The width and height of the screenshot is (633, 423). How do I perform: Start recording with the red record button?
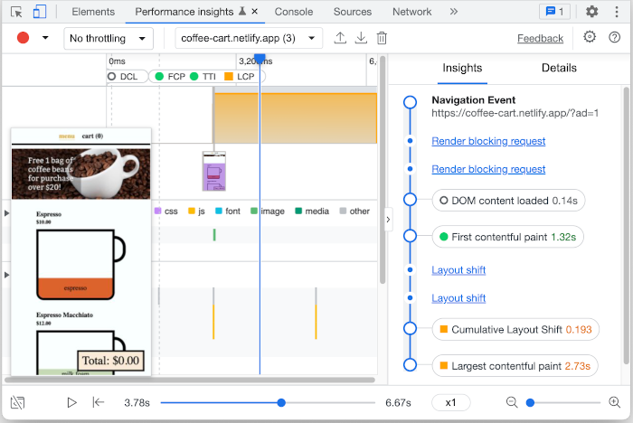tap(24, 38)
